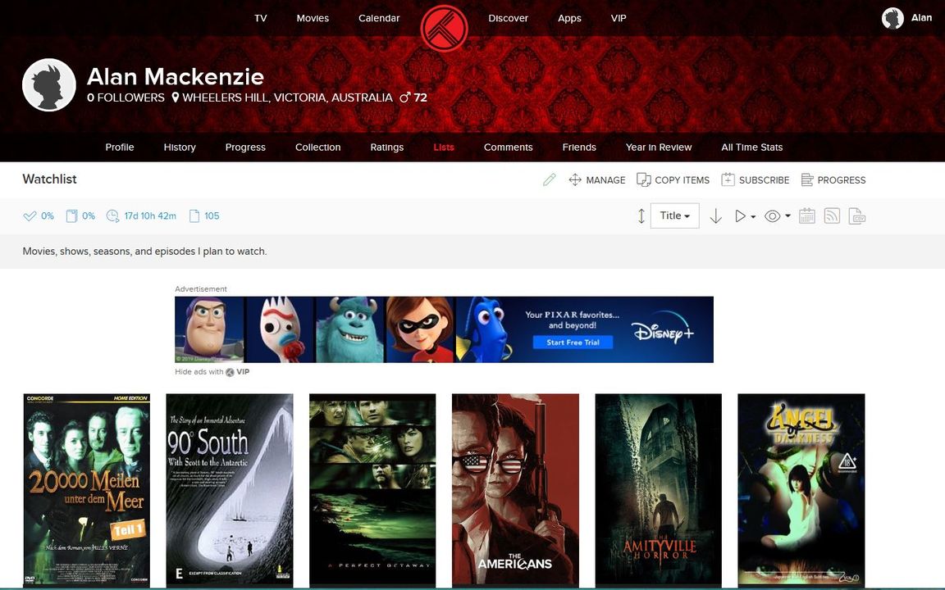
Task: Toggle sort direction with the down arrow
Action: [x=715, y=216]
